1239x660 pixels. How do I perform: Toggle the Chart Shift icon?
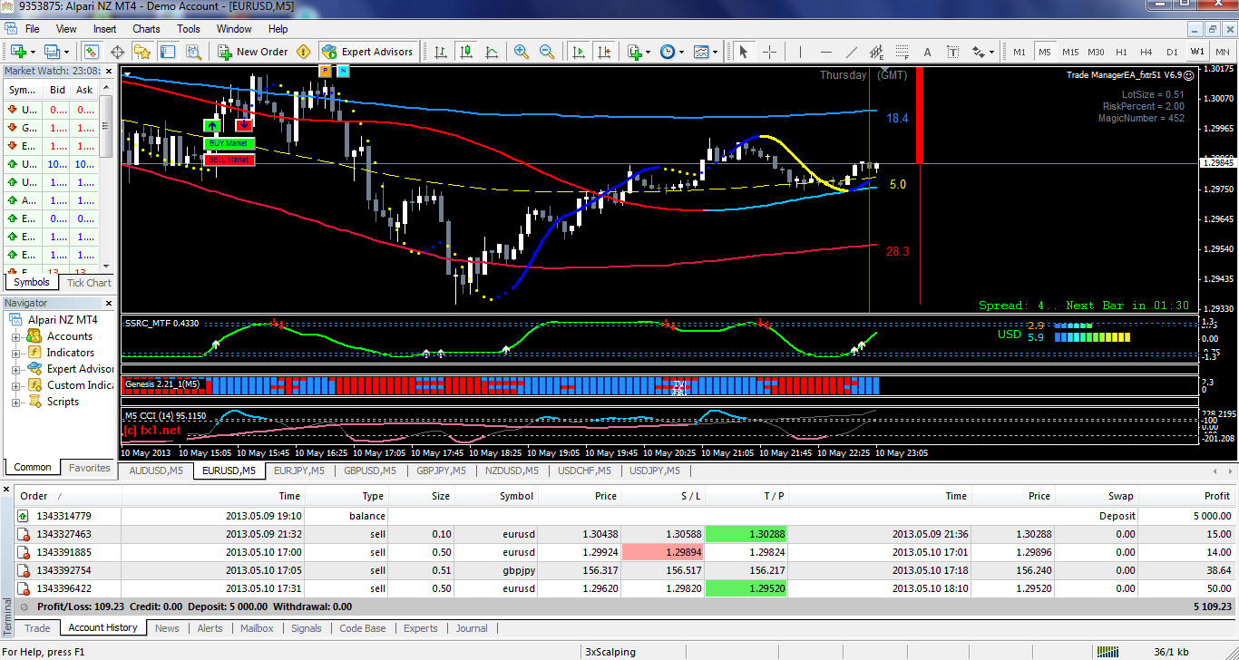coord(603,52)
